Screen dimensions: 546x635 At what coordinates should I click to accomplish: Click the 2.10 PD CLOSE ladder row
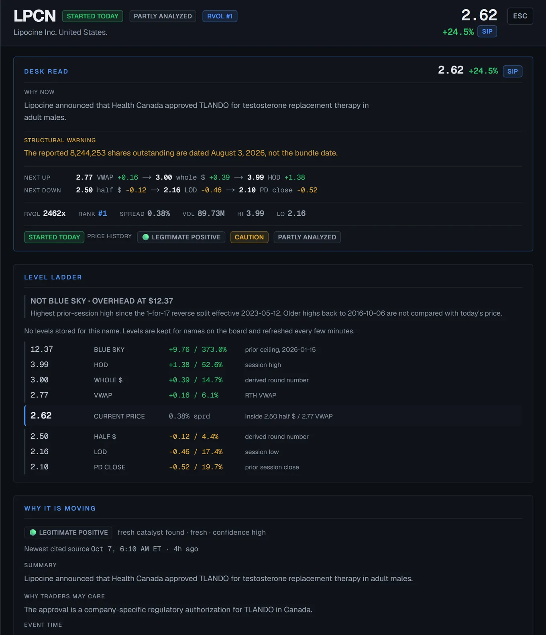pyautogui.click(x=273, y=467)
